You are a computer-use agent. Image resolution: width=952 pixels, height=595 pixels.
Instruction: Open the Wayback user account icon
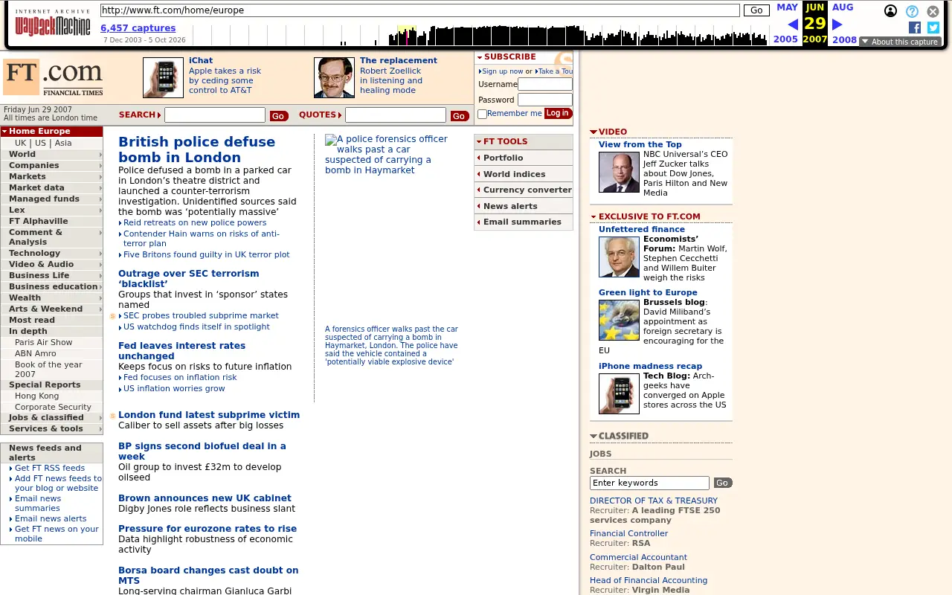point(890,11)
